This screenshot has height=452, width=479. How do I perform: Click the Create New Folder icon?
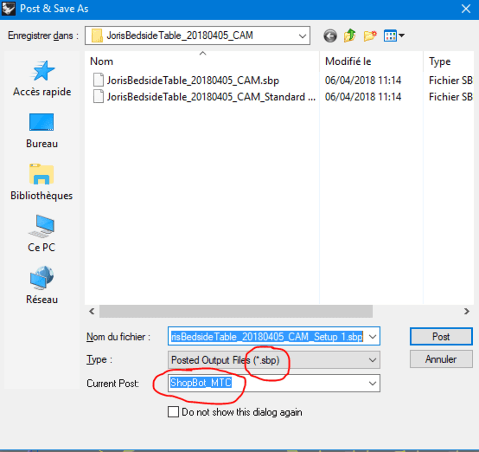click(x=369, y=36)
